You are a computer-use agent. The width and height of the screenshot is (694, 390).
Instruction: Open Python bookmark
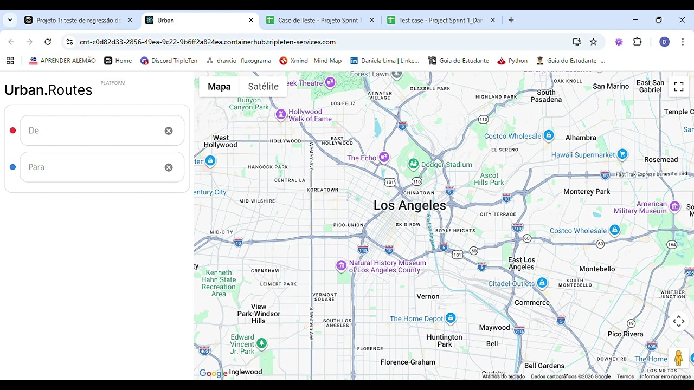[x=512, y=61]
